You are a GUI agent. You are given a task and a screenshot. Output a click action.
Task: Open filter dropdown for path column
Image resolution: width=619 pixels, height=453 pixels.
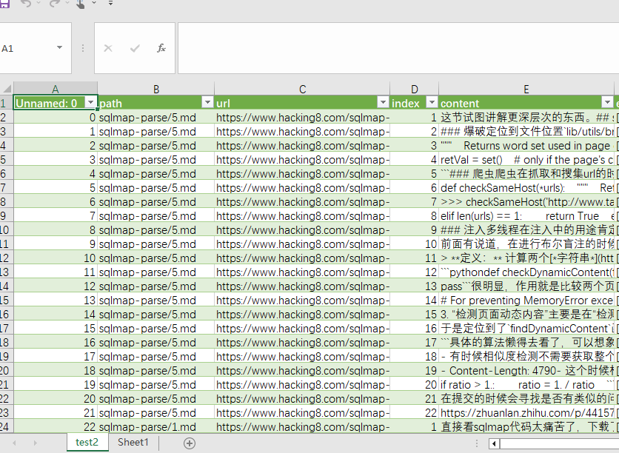click(207, 103)
